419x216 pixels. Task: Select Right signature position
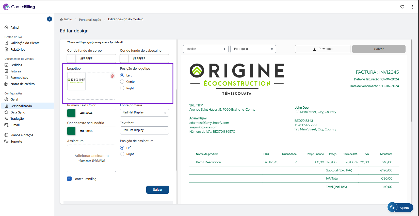[x=122, y=154]
